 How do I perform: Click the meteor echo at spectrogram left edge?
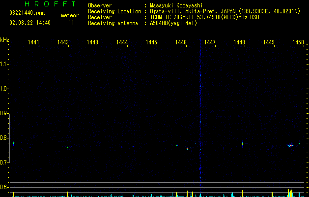coord(14,143)
